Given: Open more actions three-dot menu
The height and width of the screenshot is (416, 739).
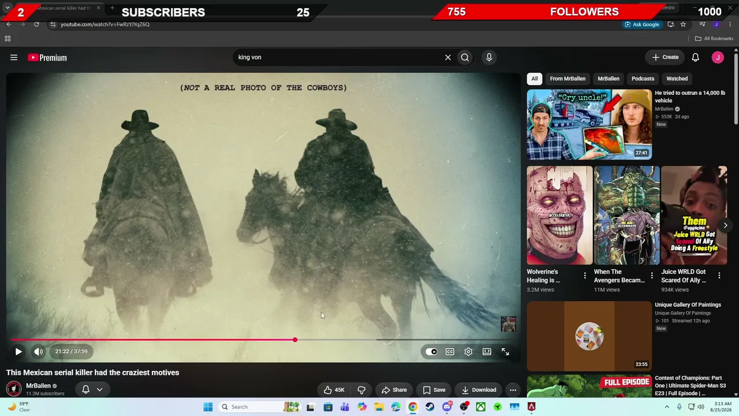Looking at the screenshot, I should click(513, 390).
